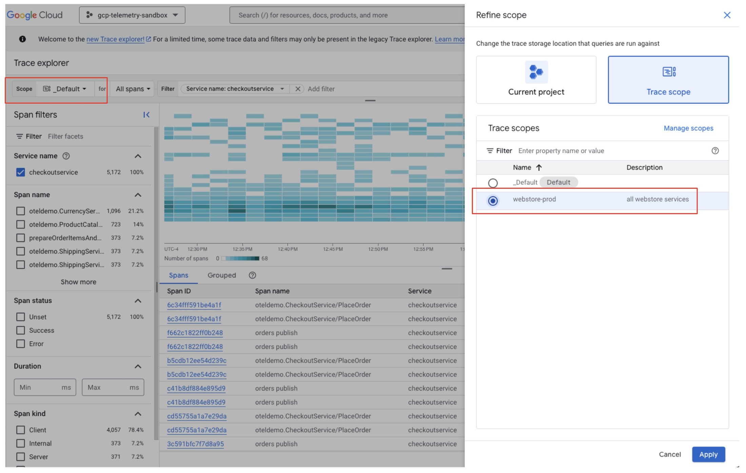Remove the Service name checkoutservice filter
The width and height of the screenshot is (746, 473).
(x=298, y=89)
